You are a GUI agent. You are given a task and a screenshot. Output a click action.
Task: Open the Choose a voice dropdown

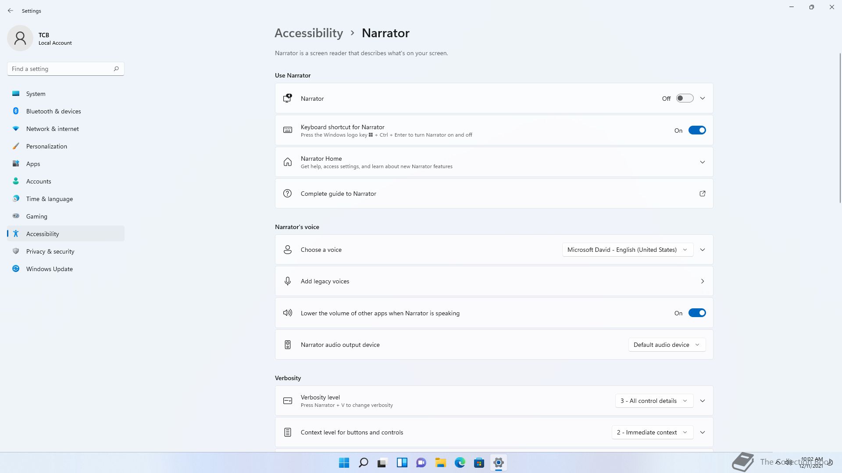(x=628, y=250)
